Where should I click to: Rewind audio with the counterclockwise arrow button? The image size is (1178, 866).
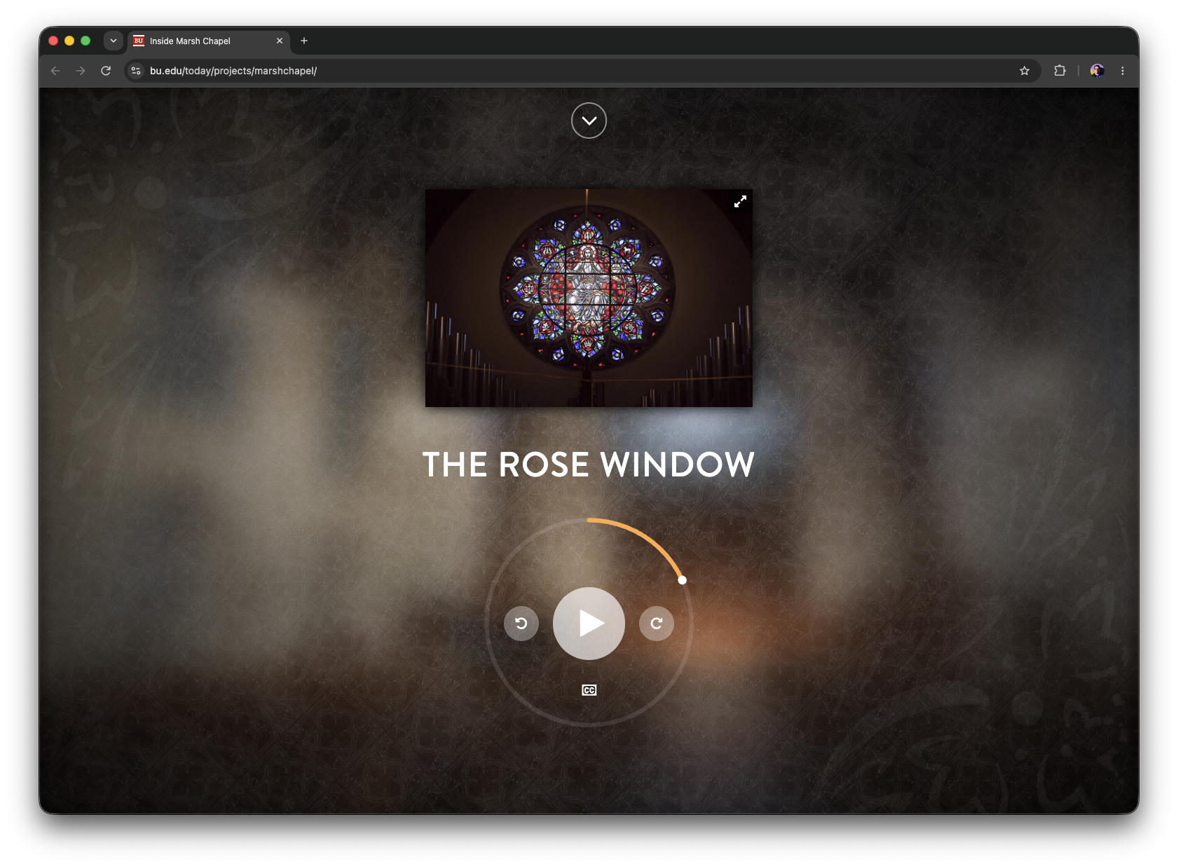[521, 623]
